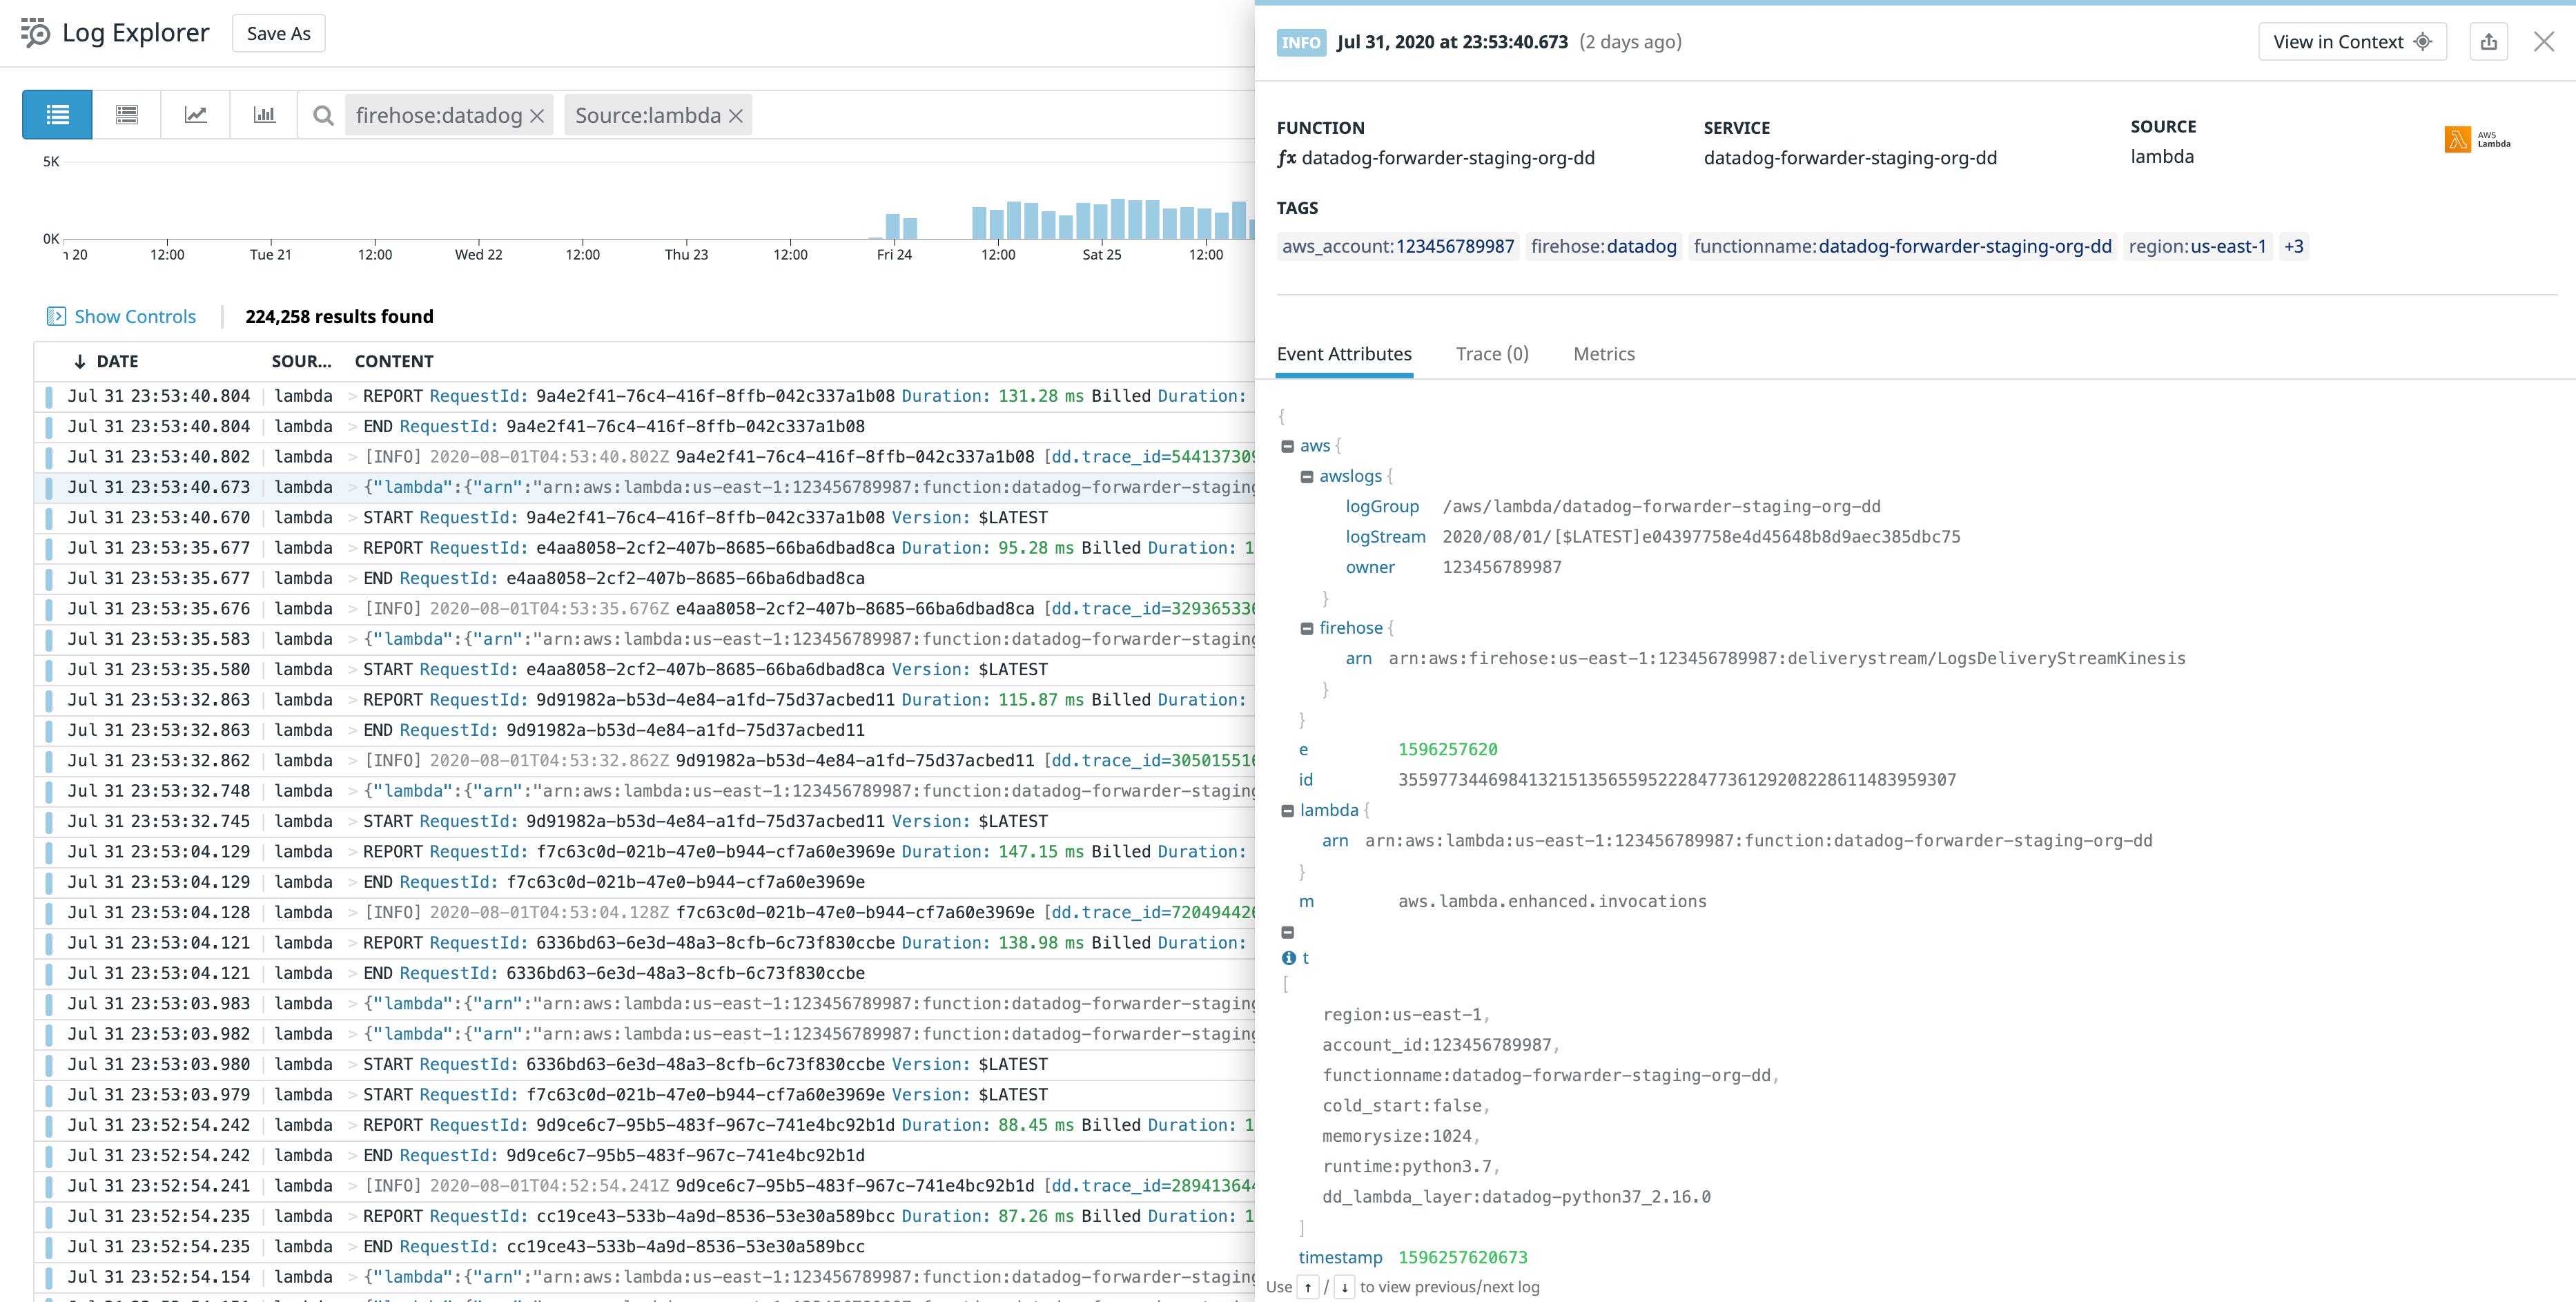Switch to the condensed list view

click(126, 114)
